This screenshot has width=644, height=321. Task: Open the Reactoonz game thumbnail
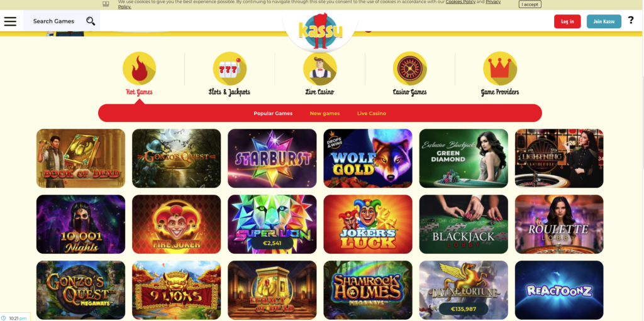559,290
